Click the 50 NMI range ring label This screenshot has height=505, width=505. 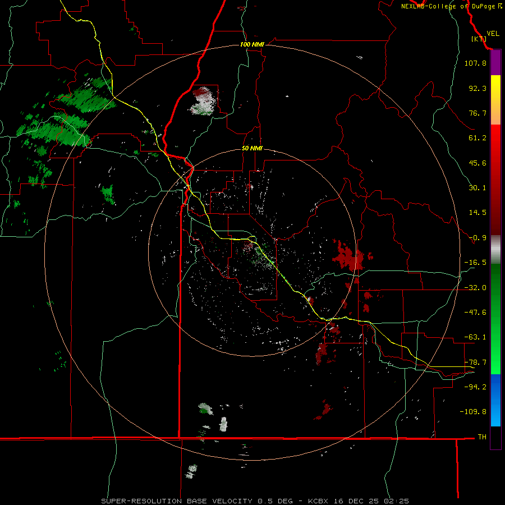pyautogui.click(x=252, y=148)
